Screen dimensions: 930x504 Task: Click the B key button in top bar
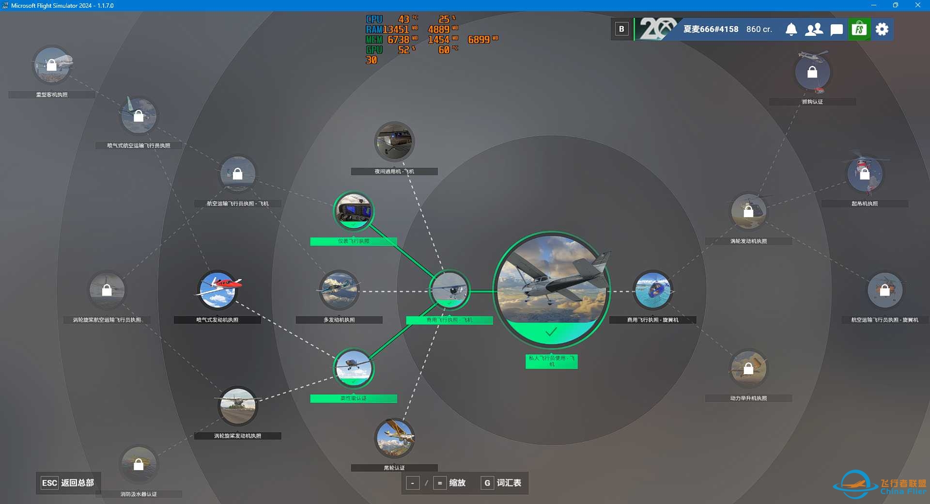click(621, 29)
